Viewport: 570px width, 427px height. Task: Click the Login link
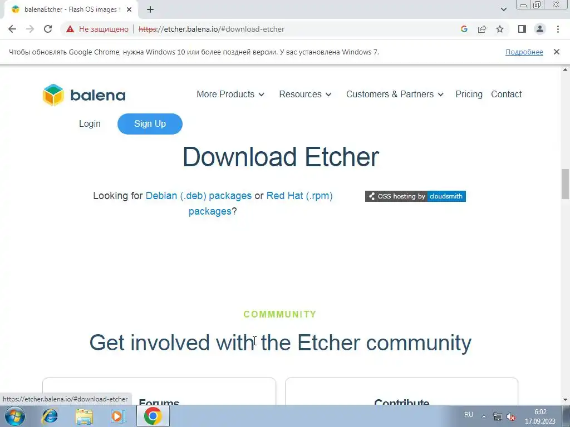[90, 124]
